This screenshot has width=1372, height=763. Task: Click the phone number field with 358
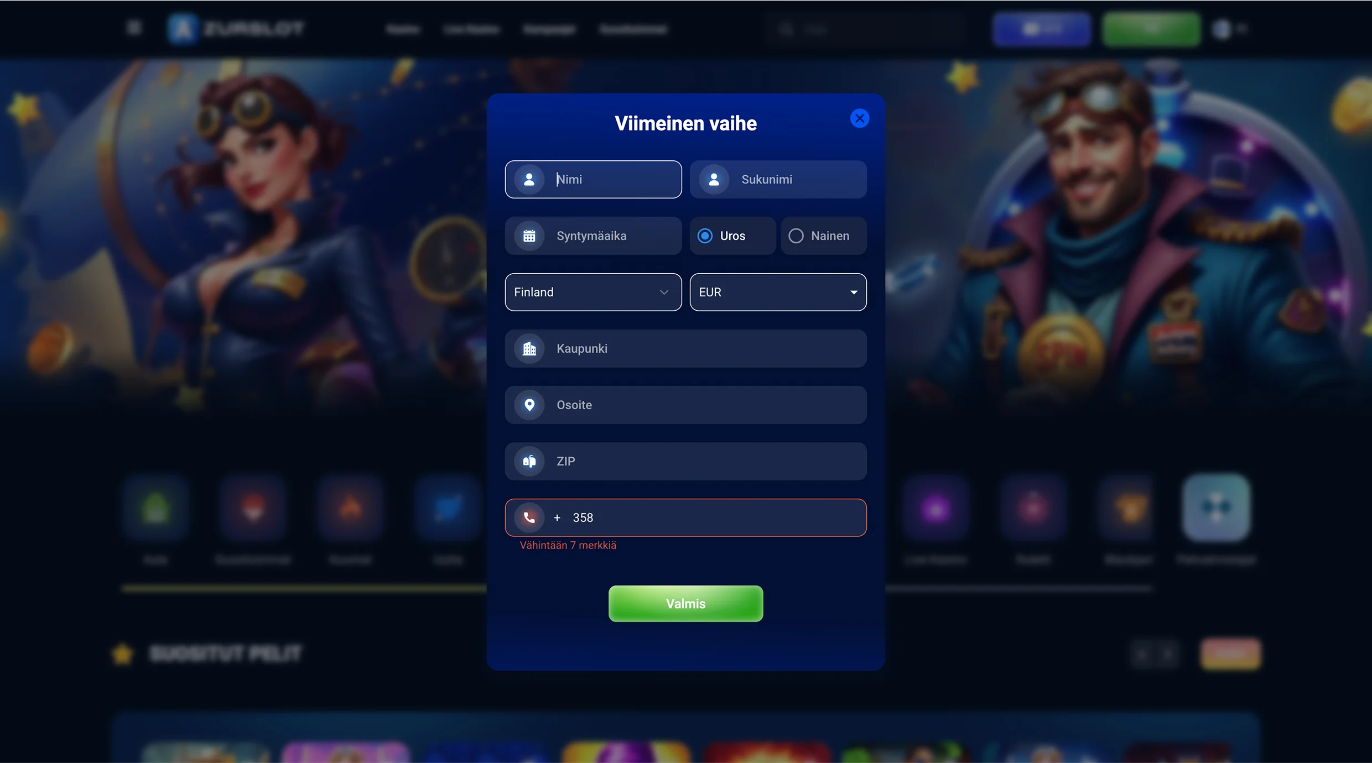pyautogui.click(x=685, y=518)
